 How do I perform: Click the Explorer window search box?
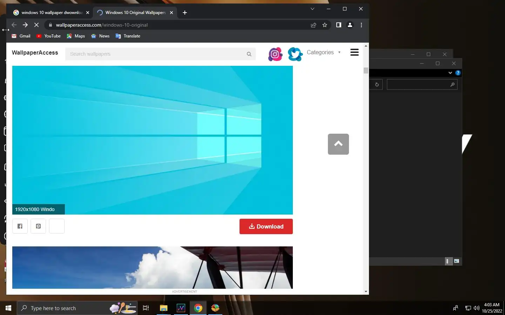[422, 84]
